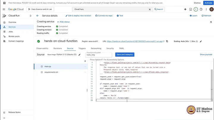Switch to the Revisions tab
Viewport: 214px width, 120px height.
pos(58,48)
